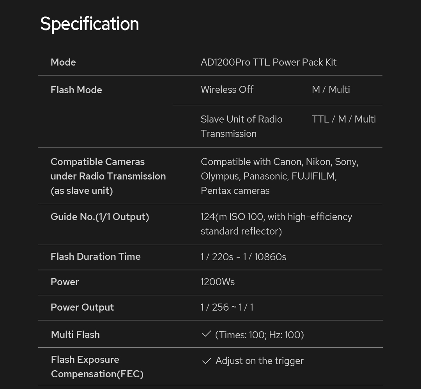Select Slave Unit of Radio Transmission text
Viewport: 421px width, 389px height.
(x=241, y=126)
